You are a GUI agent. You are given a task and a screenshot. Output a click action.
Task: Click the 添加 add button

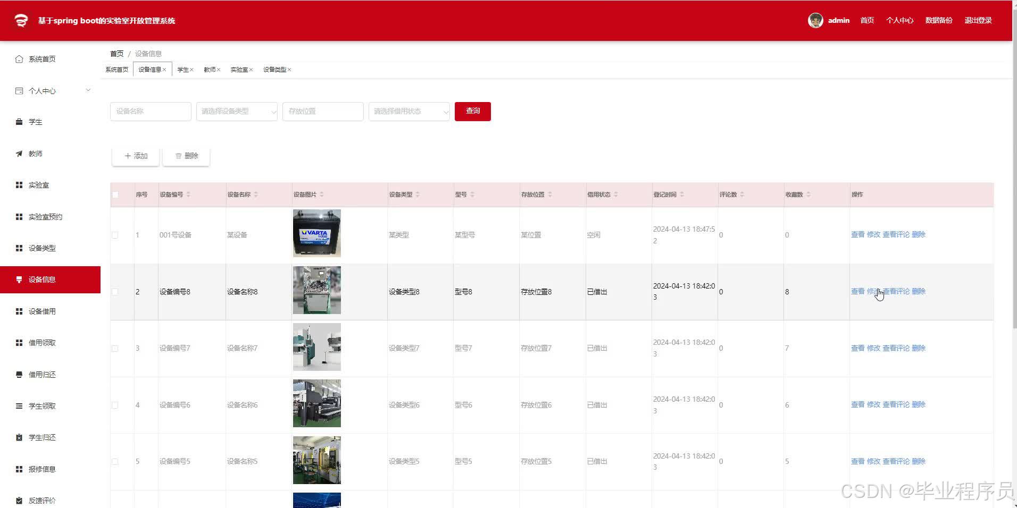click(136, 156)
